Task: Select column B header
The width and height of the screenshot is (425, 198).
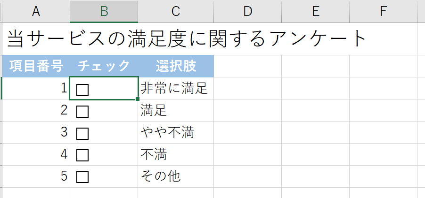Action: click(x=104, y=12)
